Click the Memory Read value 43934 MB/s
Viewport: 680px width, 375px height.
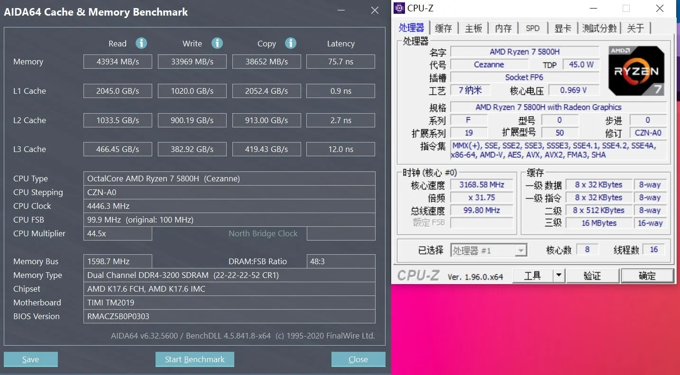point(118,62)
